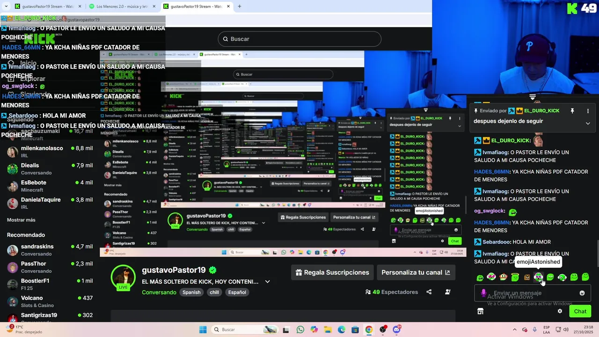Pick the emojiAstonished emote in chat
The height and width of the screenshot is (337, 599).
coord(538,277)
